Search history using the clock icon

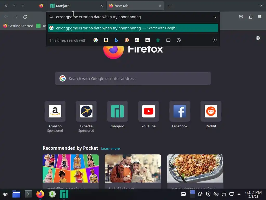click(179, 40)
